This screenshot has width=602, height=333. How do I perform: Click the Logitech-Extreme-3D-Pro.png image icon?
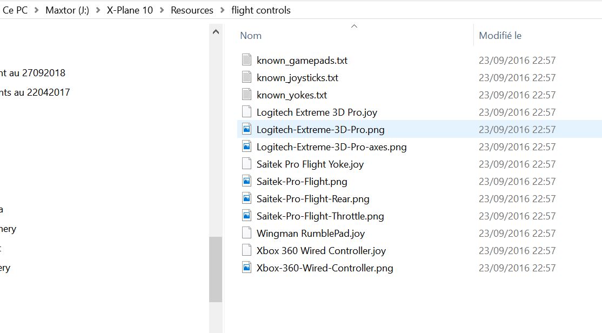coord(246,129)
